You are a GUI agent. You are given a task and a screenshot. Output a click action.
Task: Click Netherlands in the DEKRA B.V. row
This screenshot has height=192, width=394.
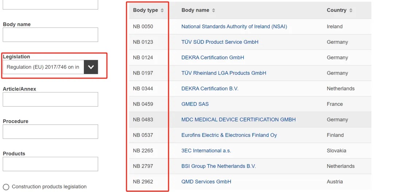pos(341,88)
